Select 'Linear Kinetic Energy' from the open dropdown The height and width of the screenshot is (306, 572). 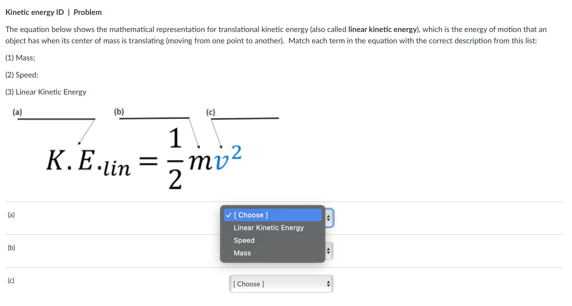pos(268,227)
